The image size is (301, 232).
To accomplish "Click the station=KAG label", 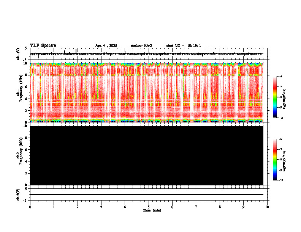I will [x=141, y=45].
